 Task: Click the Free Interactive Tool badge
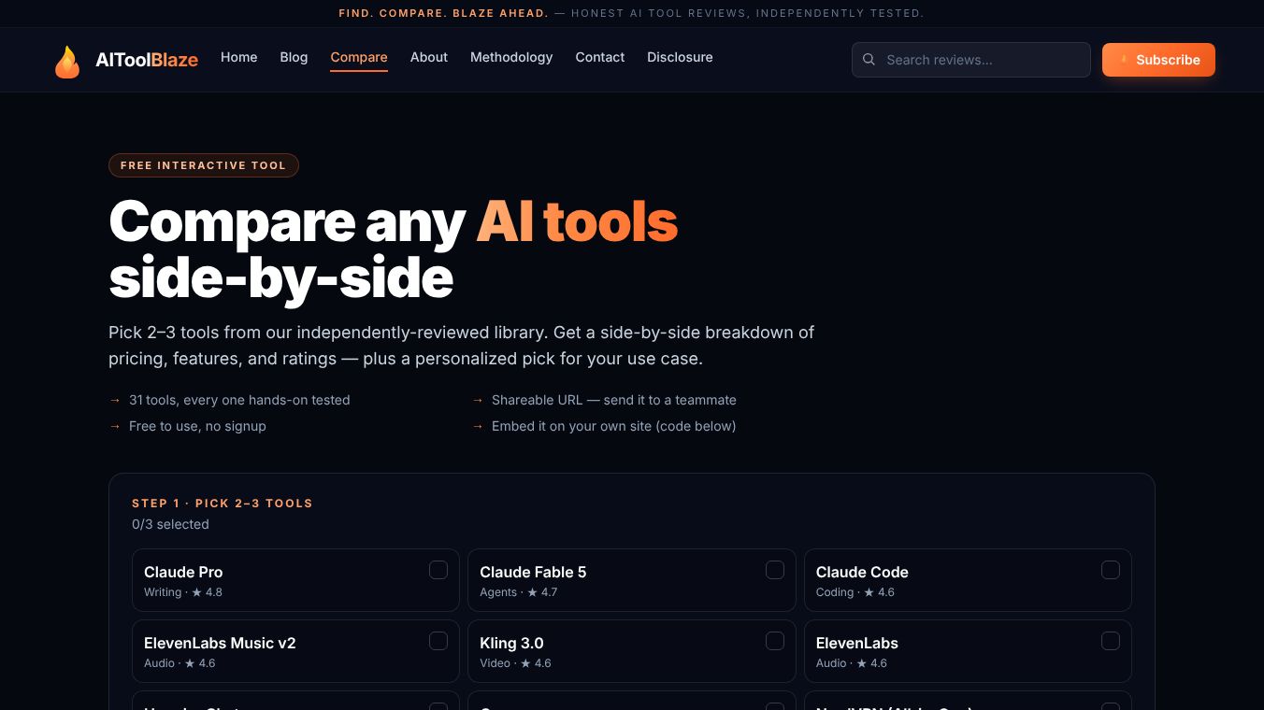(x=204, y=165)
